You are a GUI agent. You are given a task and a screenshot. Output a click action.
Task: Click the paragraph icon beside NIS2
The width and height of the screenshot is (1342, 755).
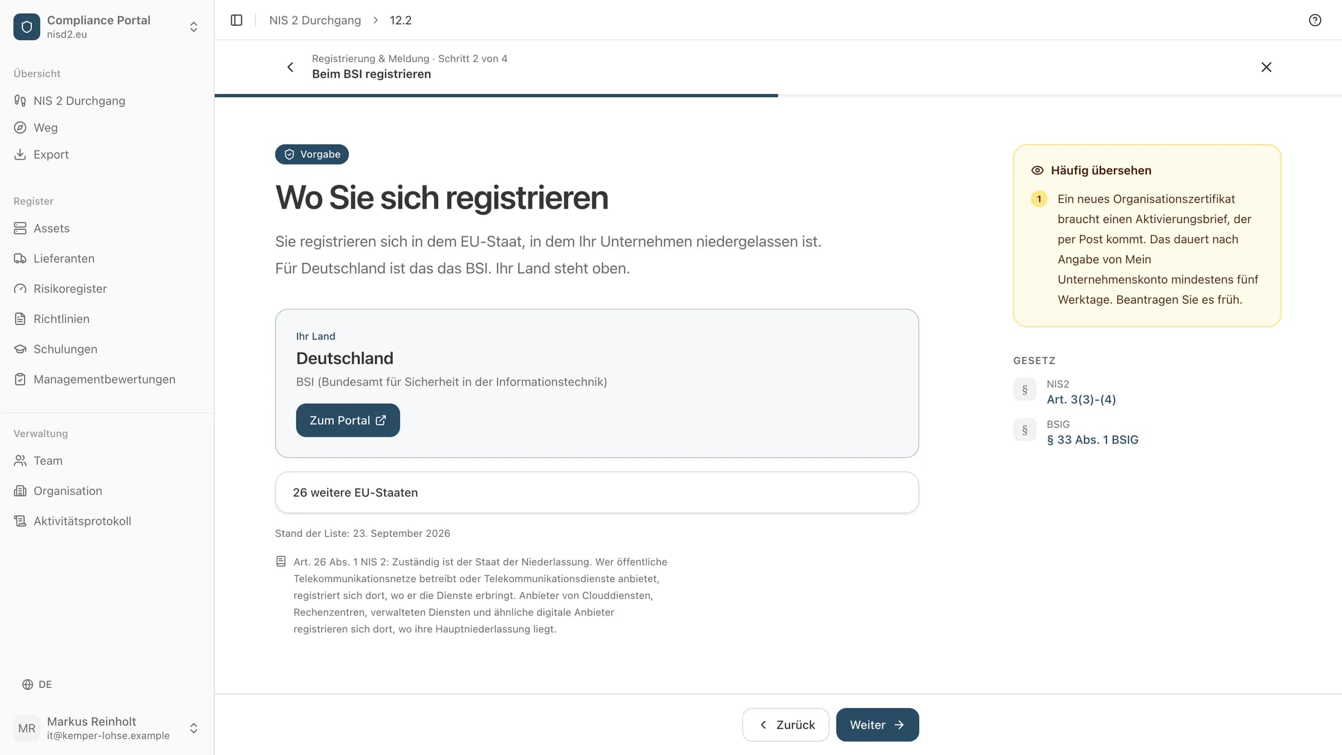point(1025,390)
